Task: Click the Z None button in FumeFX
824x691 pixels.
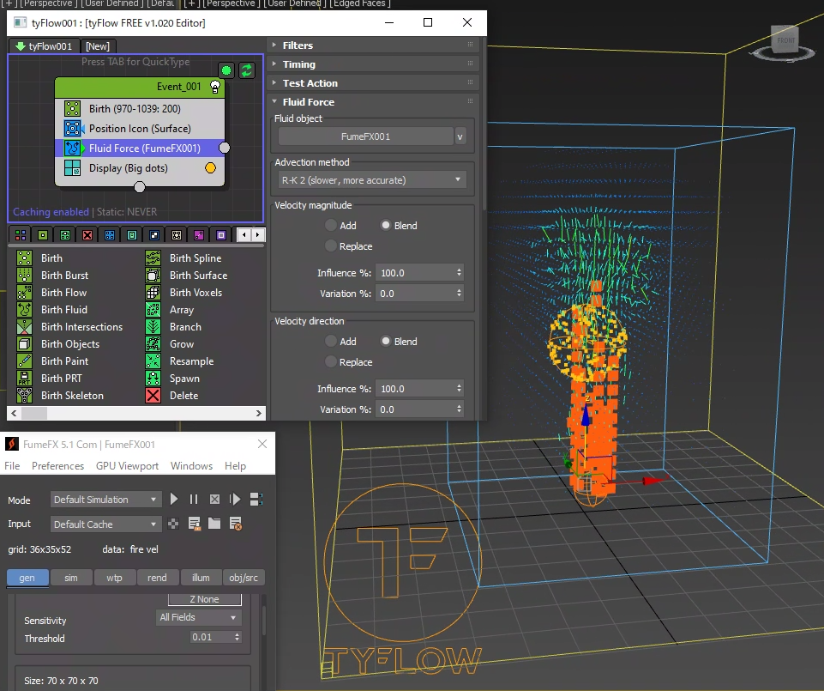Action: 204,599
